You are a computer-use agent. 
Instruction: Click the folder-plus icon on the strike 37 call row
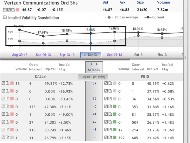pyautogui.click(x=8, y=83)
